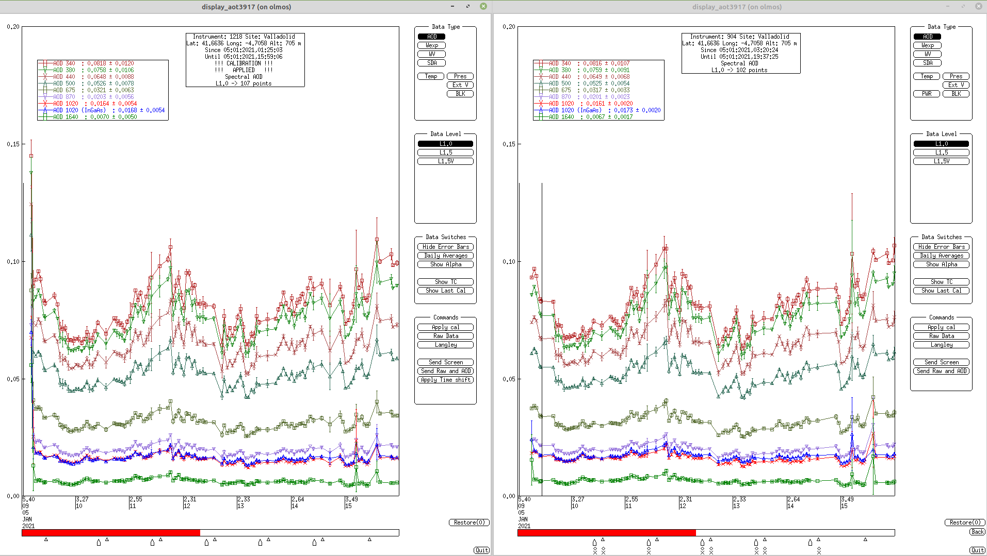This screenshot has height=556, width=987.
Task: Click Ext V button in left window
Action: point(460,85)
